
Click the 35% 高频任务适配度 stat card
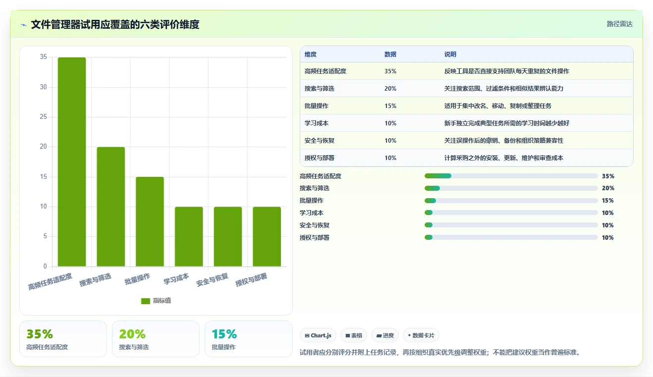[63, 339]
